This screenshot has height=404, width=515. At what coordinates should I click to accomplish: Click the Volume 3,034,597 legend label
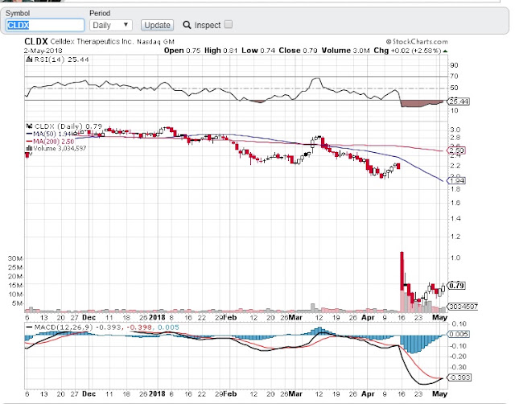point(60,148)
